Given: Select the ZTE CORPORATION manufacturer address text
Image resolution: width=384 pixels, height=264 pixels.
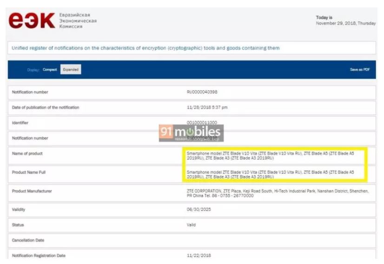Looking at the screenshot, I should click(278, 193).
